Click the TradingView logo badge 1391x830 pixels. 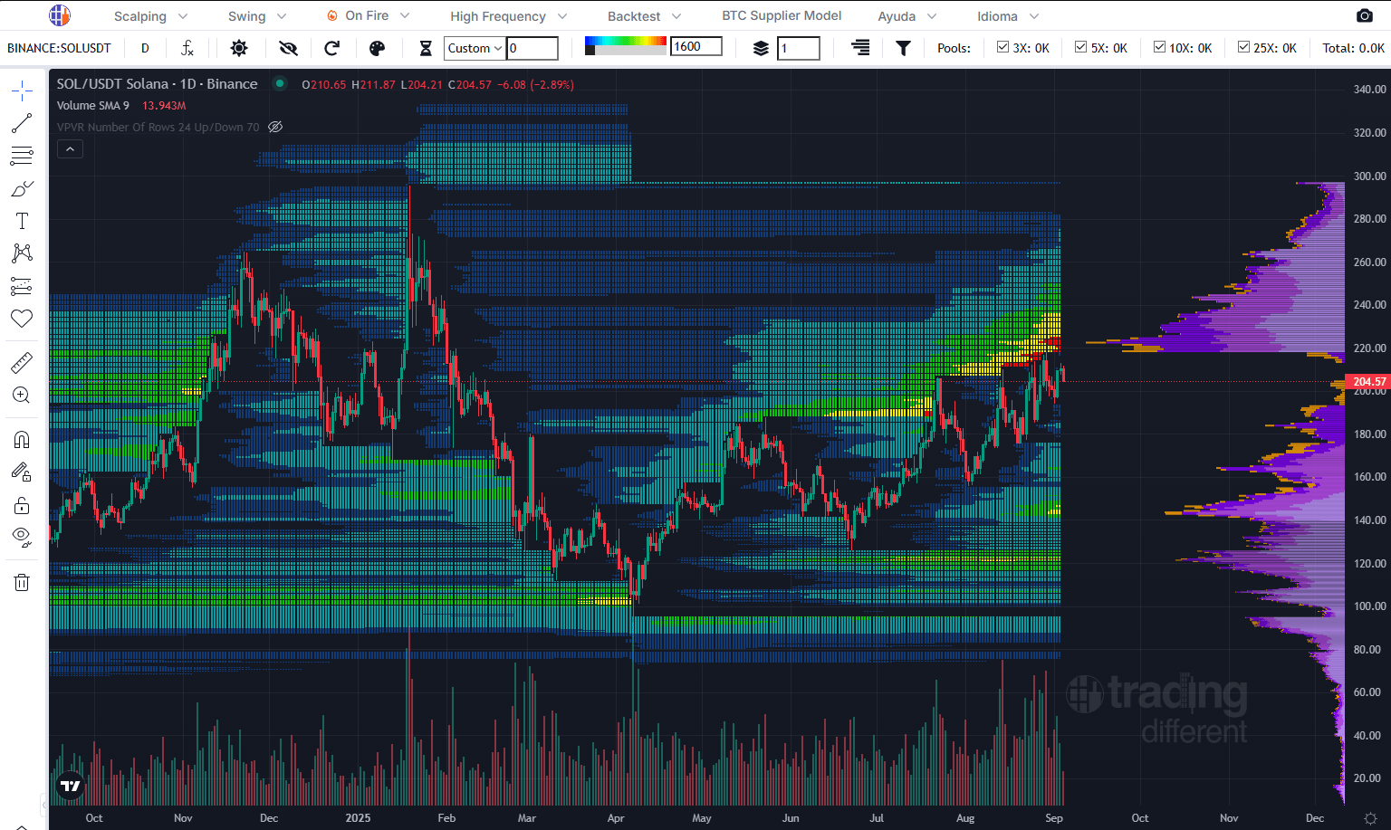tap(70, 786)
